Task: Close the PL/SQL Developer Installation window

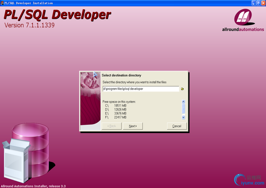Action: (x=264, y=3)
